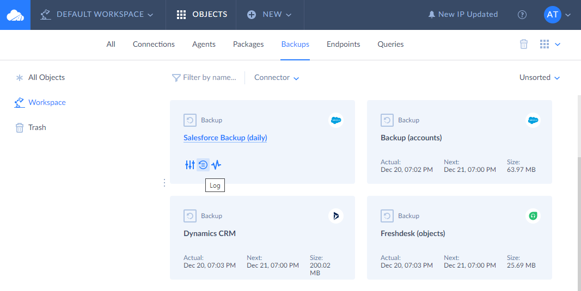The height and width of the screenshot is (291, 581).
Task: Switch to the Packages tab
Action: tap(248, 44)
